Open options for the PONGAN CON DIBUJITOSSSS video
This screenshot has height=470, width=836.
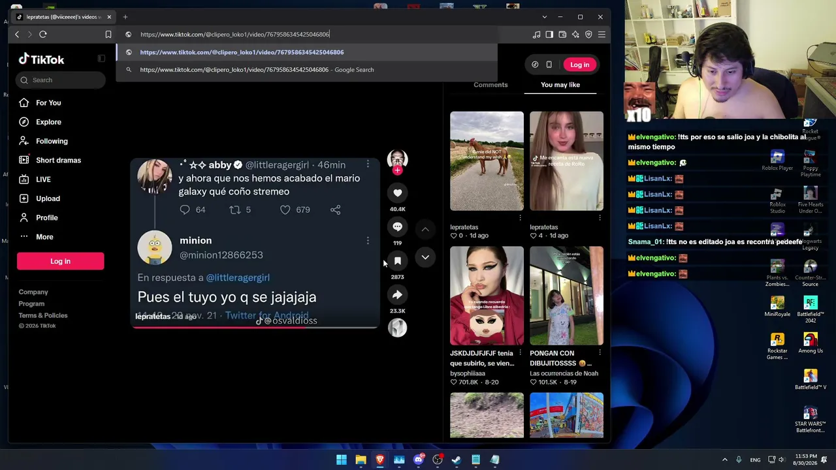pos(600,353)
